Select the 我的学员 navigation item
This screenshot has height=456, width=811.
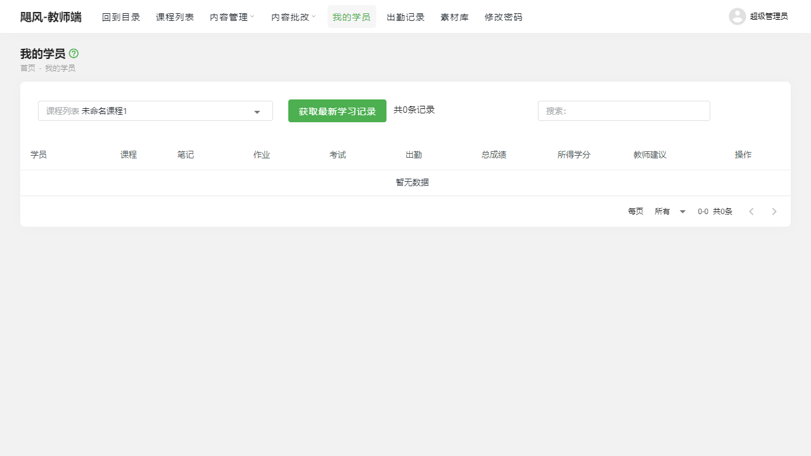point(352,16)
